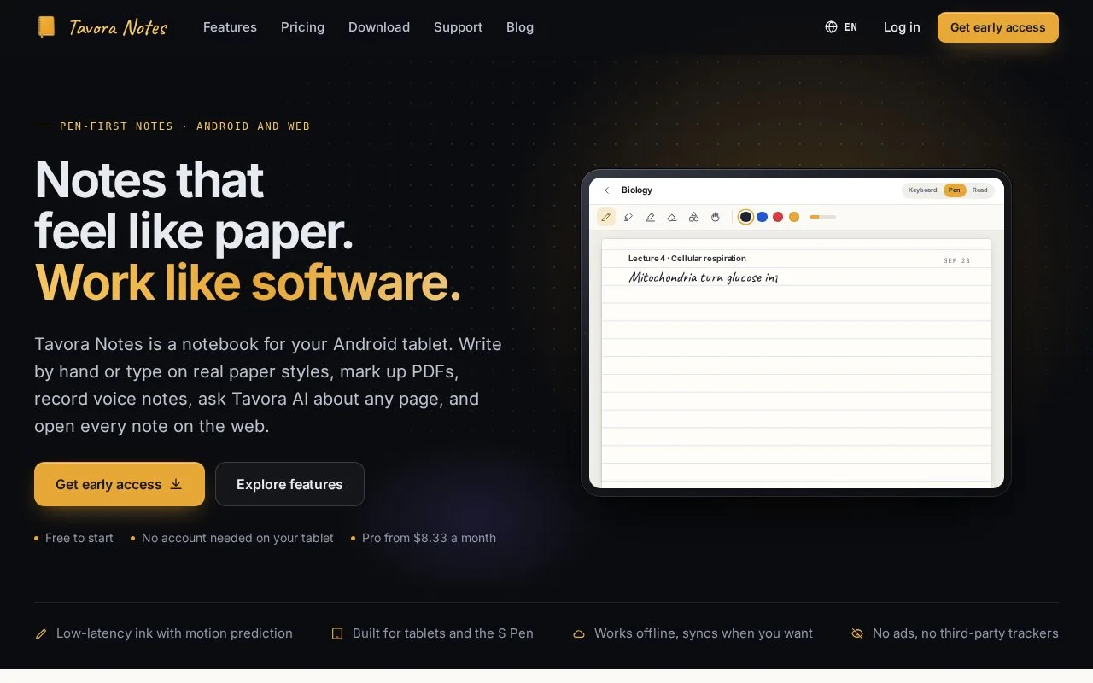The height and width of the screenshot is (683, 1093).
Task: Open the Support page
Action: tap(458, 27)
